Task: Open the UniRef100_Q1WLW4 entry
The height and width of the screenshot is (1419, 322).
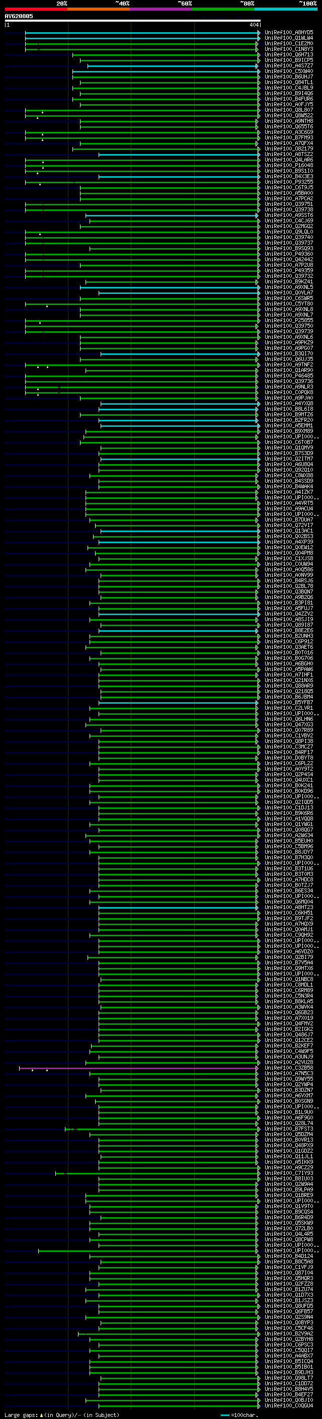Action: (288, 38)
